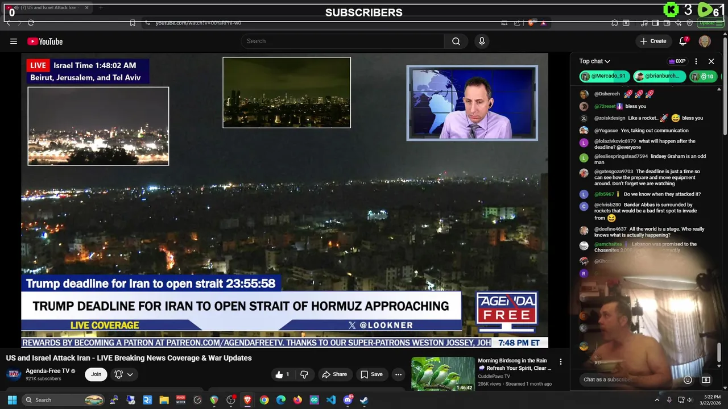Bookmark this page in the address bar

[133, 23]
